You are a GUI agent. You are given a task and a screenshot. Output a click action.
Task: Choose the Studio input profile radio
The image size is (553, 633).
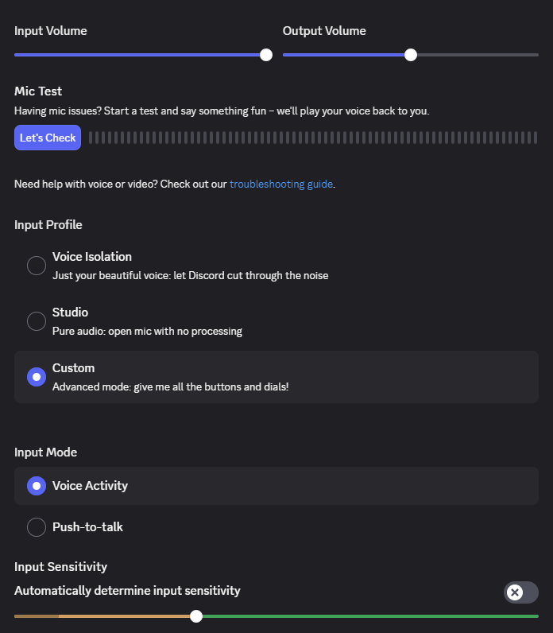[37, 321]
